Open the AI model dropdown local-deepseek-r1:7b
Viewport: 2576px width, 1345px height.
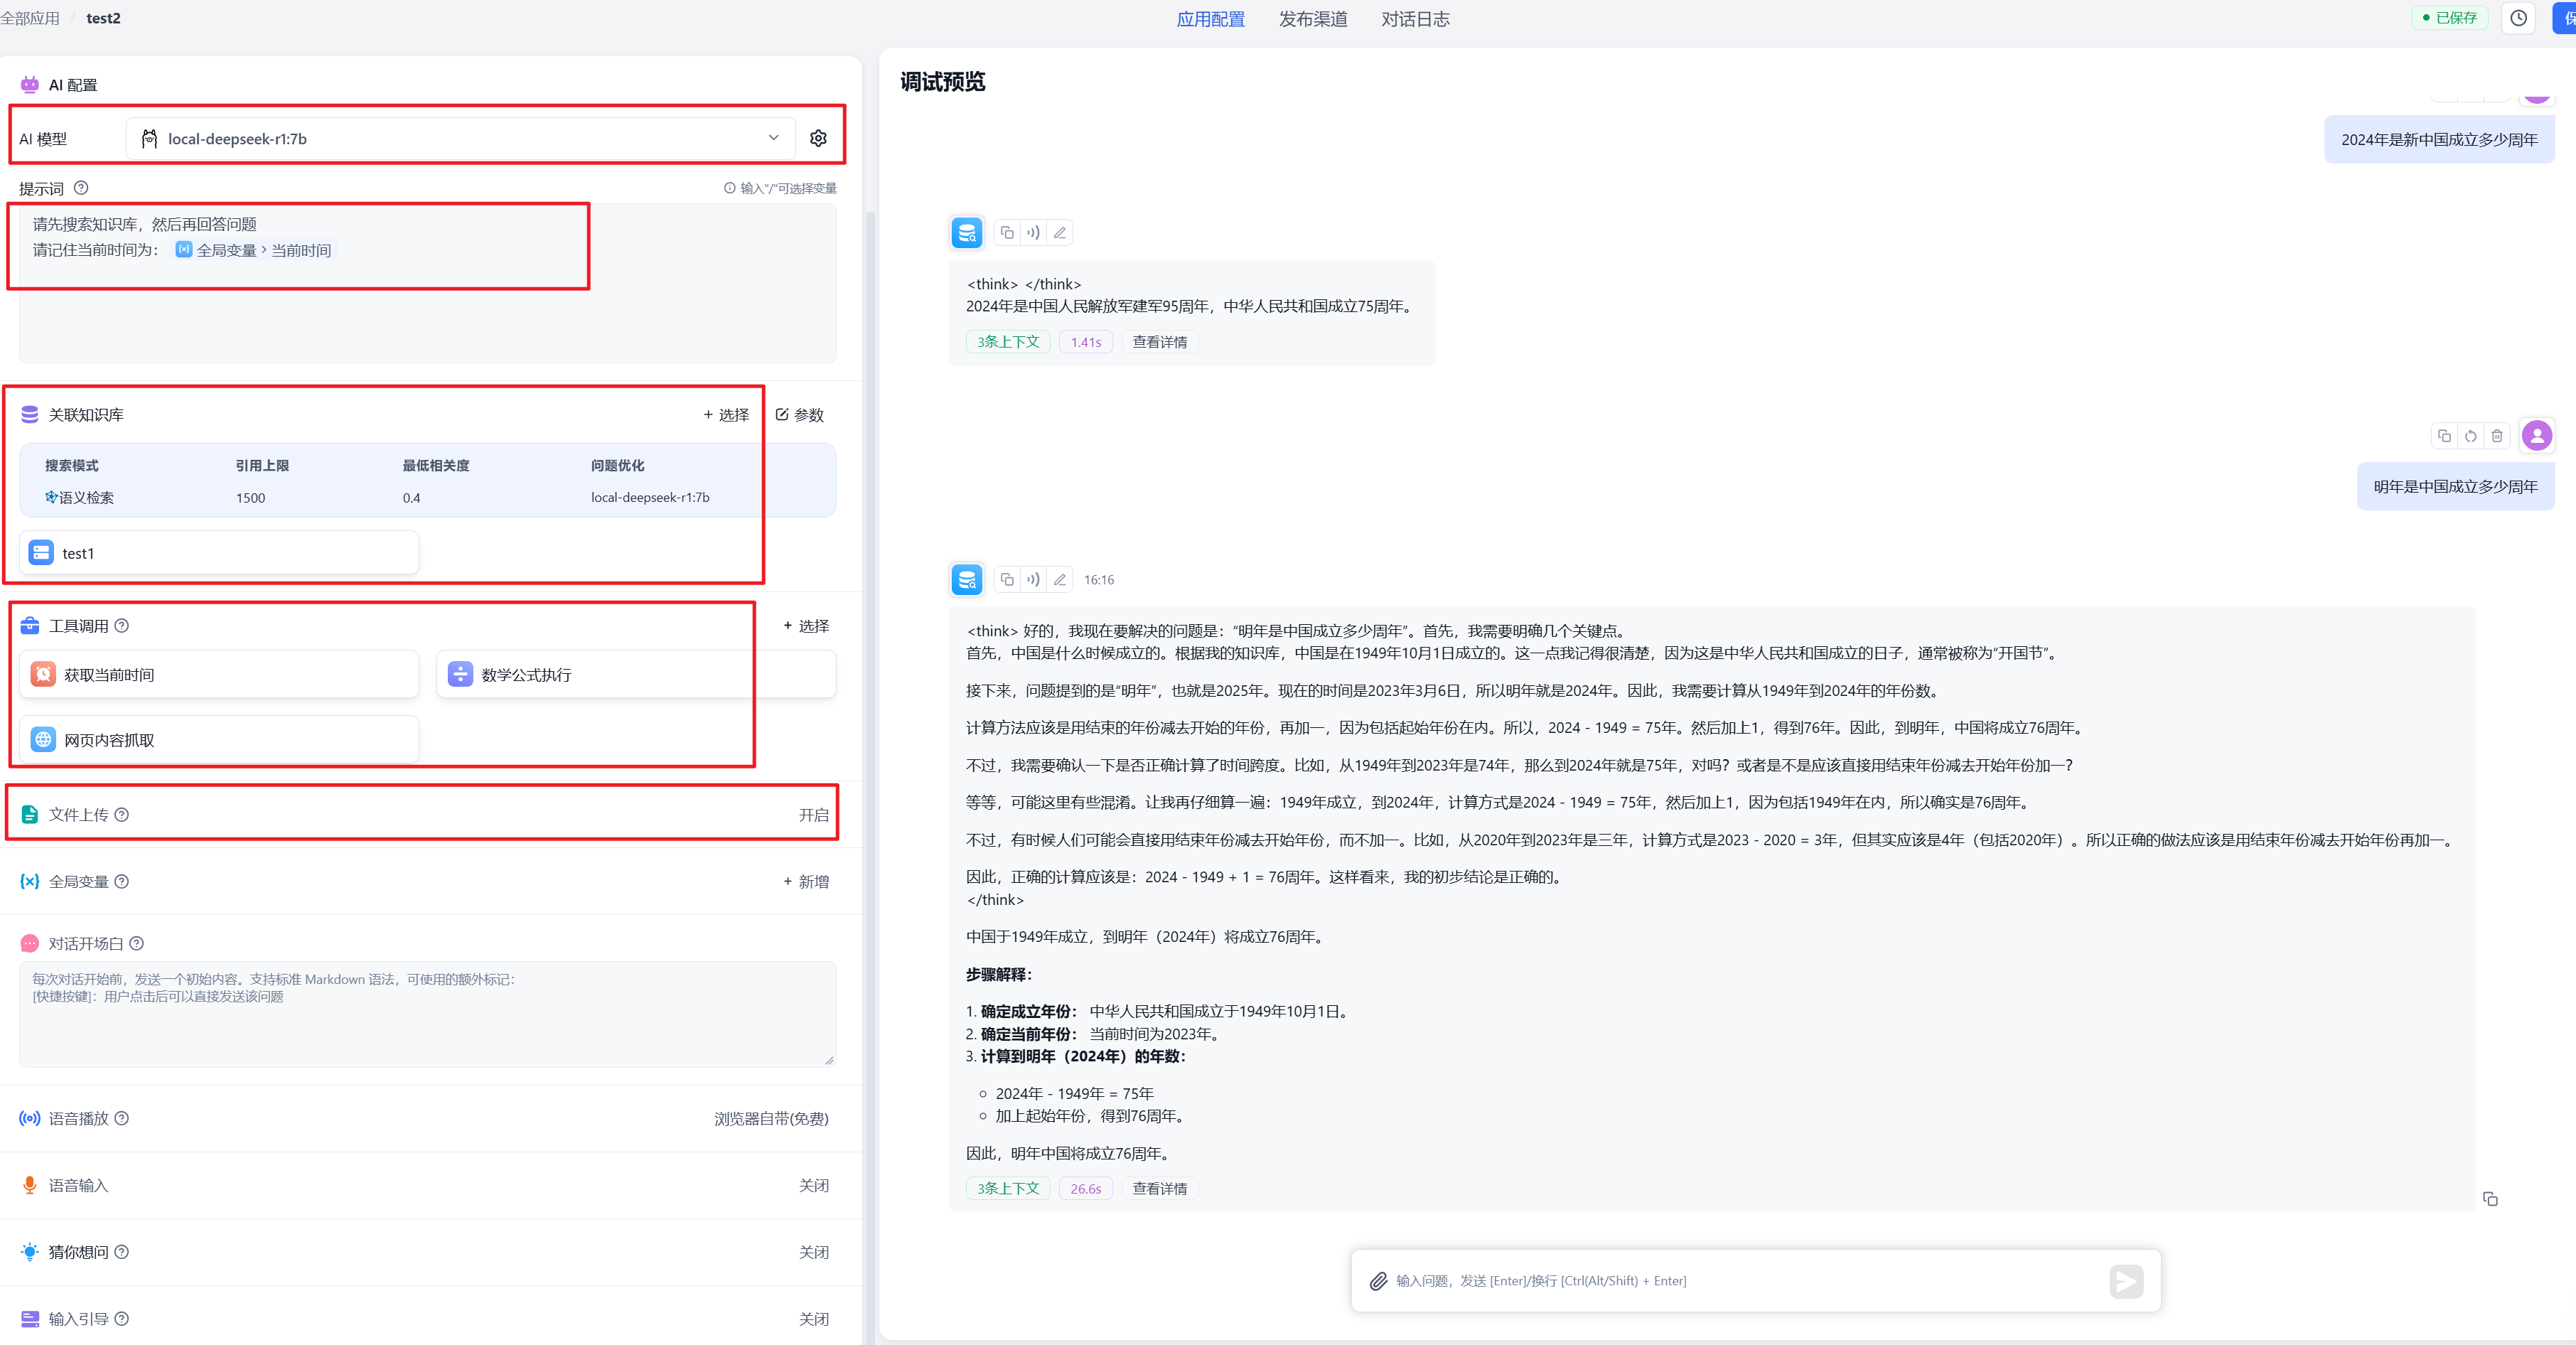(x=460, y=138)
